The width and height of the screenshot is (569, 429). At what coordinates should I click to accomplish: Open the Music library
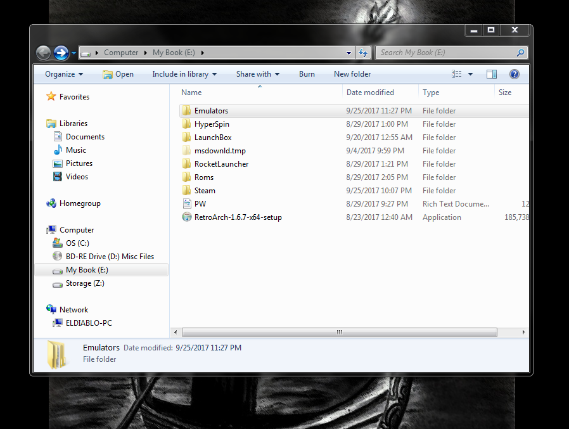76,150
